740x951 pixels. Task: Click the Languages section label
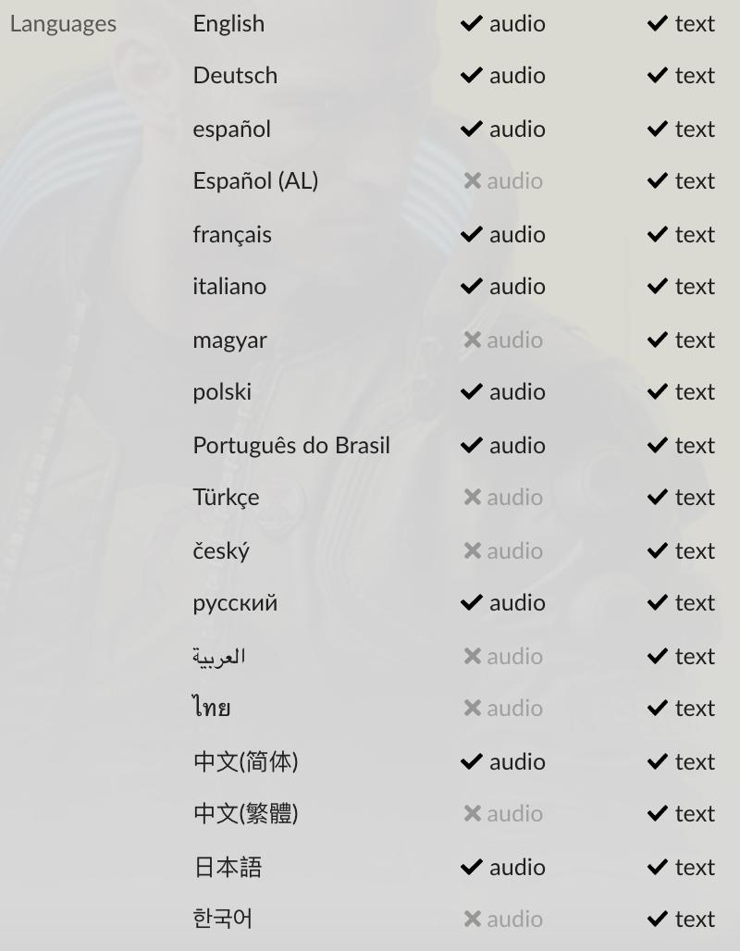coord(63,24)
